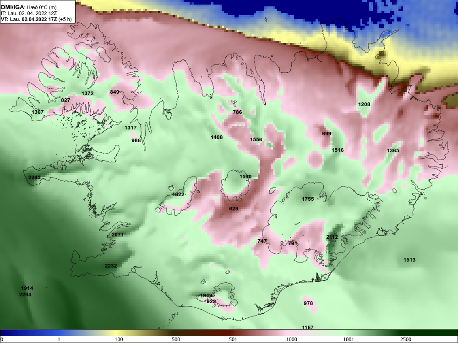Viewport: 458px width, 343px height.
Task: Pick the 629 height value
Action: tap(234, 209)
